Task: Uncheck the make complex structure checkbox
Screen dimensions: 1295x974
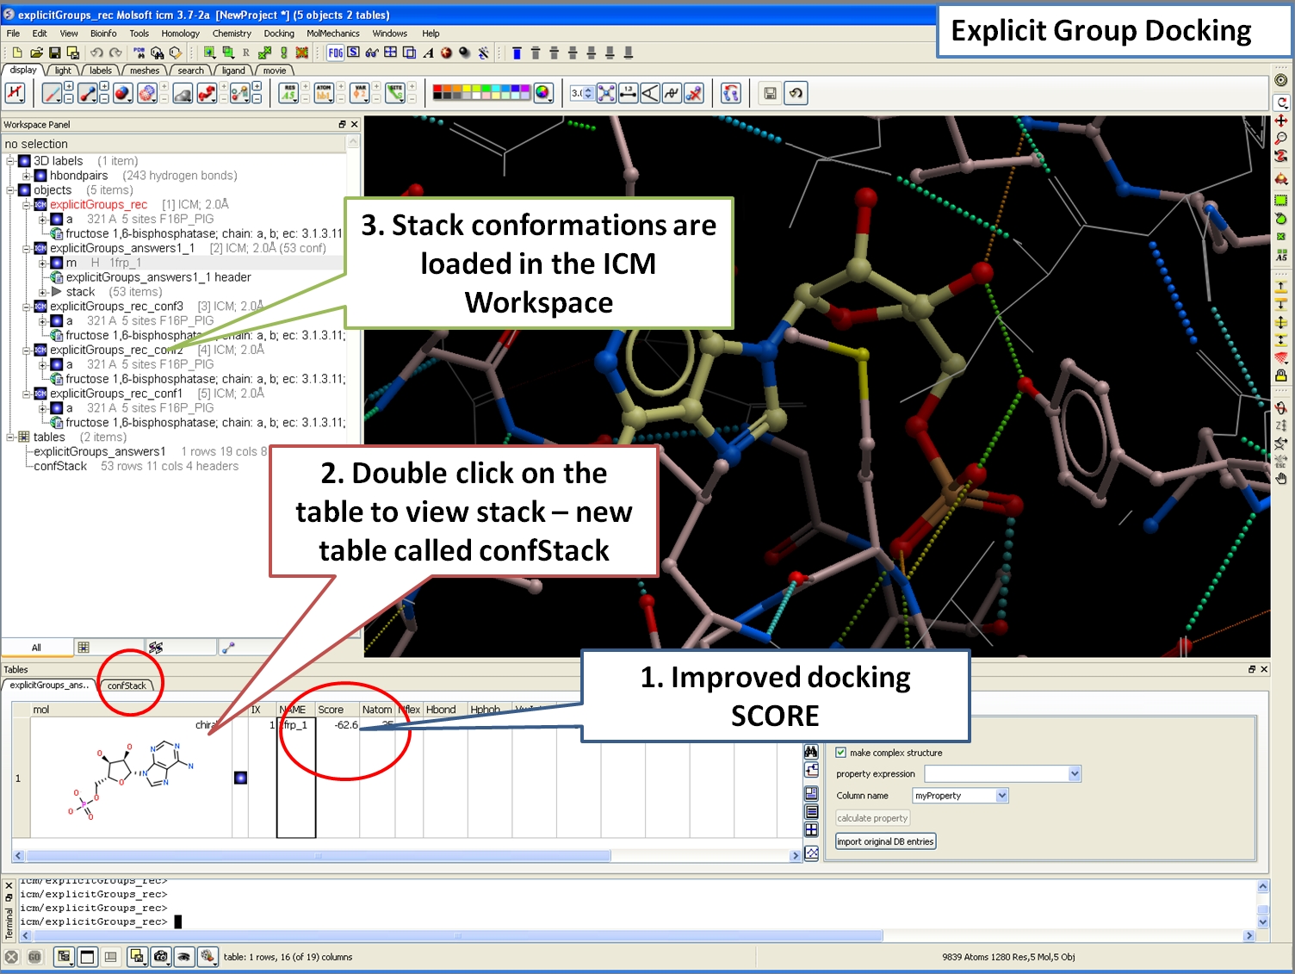Action: click(841, 752)
